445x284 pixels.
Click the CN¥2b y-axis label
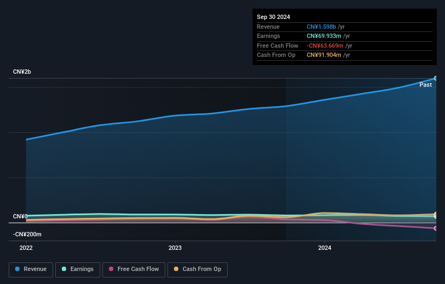click(x=22, y=72)
